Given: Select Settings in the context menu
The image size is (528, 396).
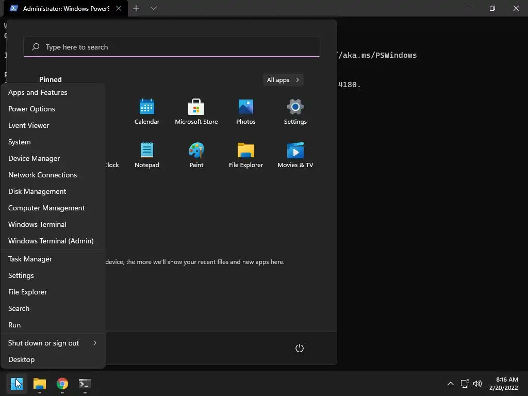Looking at the screenshot, I should point(53,275).
